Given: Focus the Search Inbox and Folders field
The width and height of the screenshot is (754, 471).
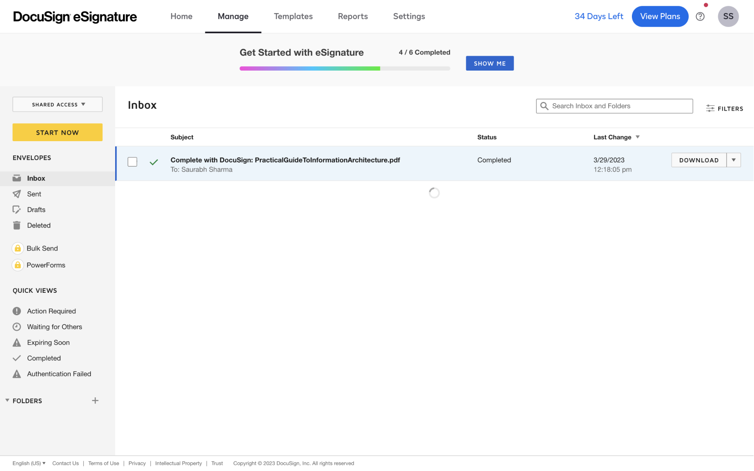Looking at the screenshot, I should coord(619,106).
